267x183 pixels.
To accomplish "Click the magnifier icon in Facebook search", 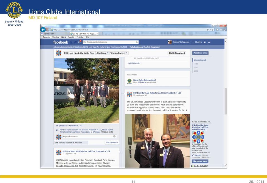I will (137, 42).
